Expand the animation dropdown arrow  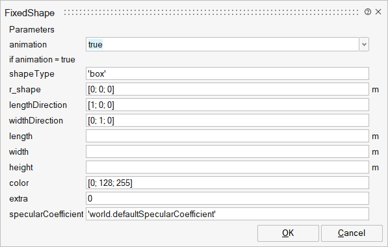[364, 45]
